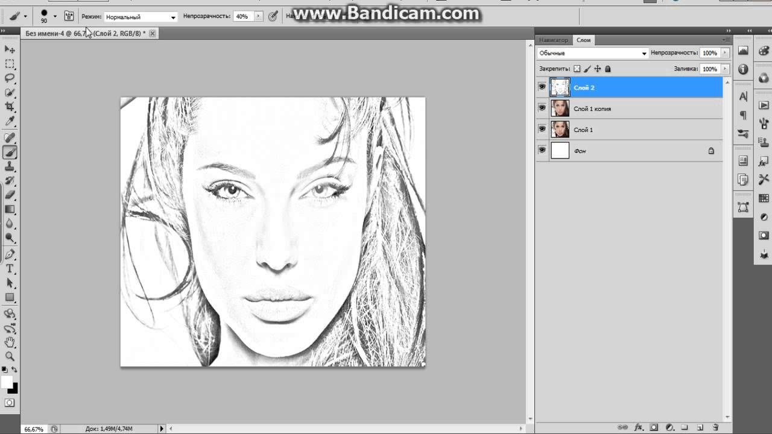Open the Layers panel options menu
This screenshot has height=434, width=772.
coord(726,40)
